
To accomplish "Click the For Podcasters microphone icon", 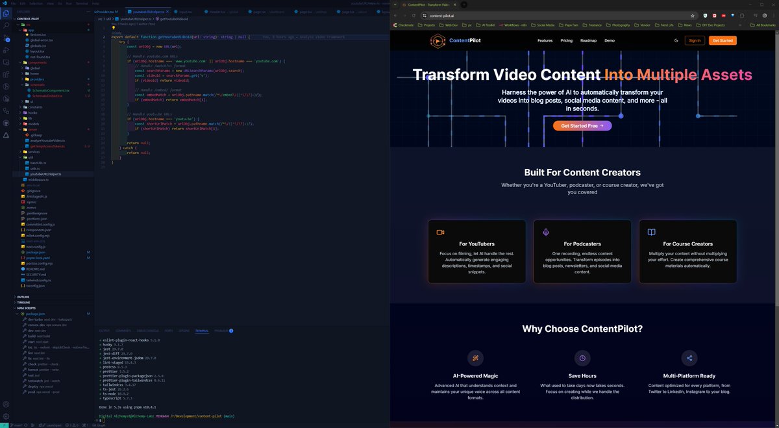I will (546, 232).
